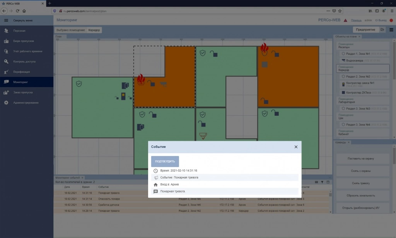Click the fire alarm icon in Коридор room
Screen dimensions: 396x238
point(141,79)
